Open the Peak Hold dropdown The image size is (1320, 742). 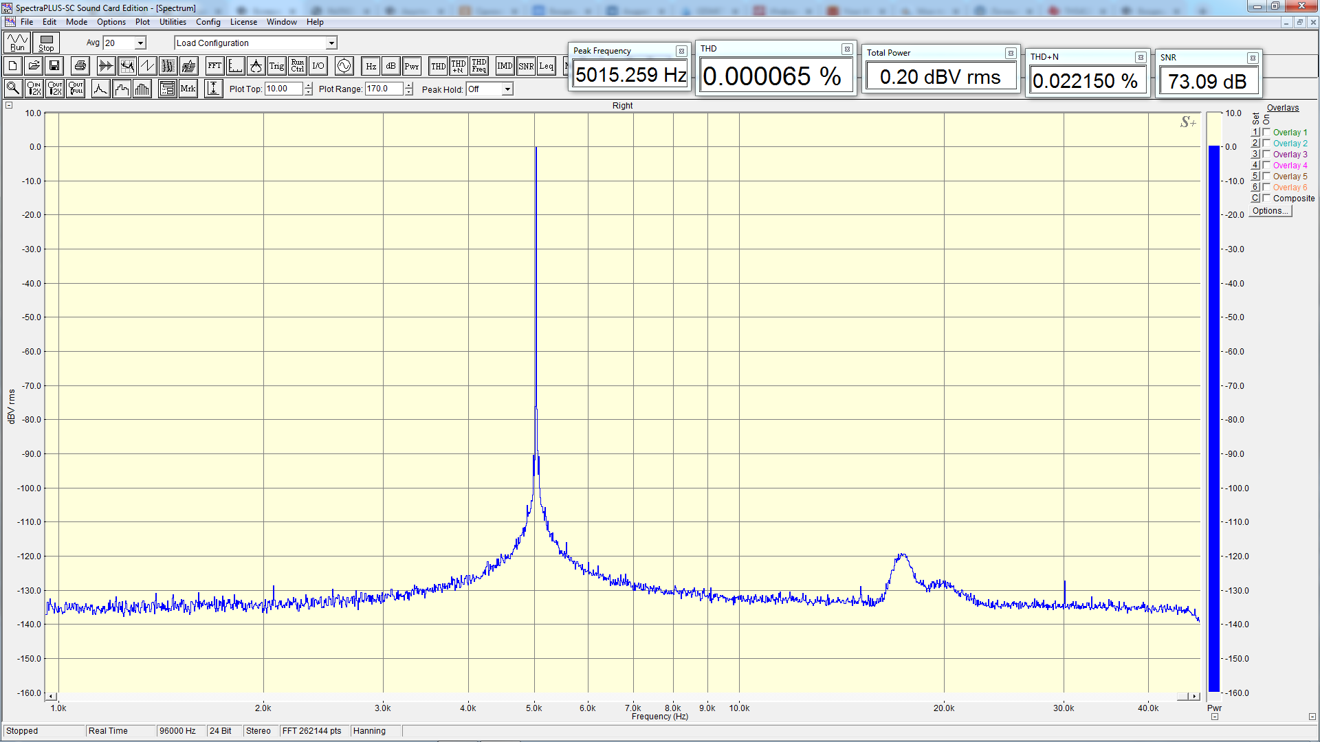point(507,89)
